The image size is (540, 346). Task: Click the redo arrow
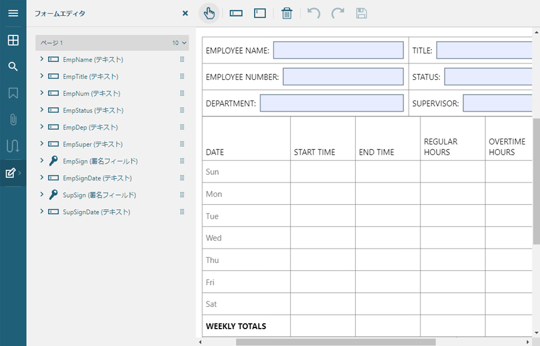[338, 14]
